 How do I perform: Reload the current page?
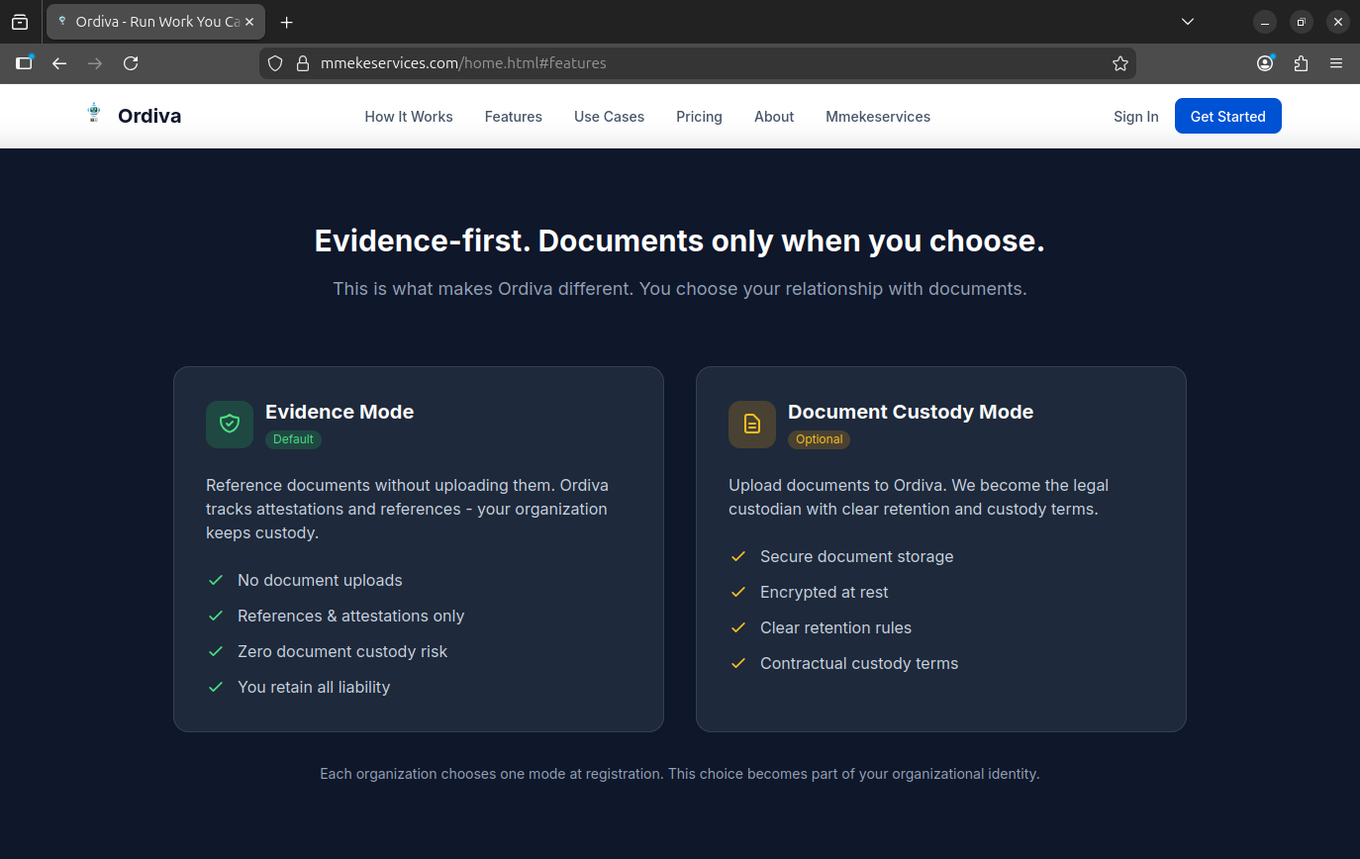[131, 63]
